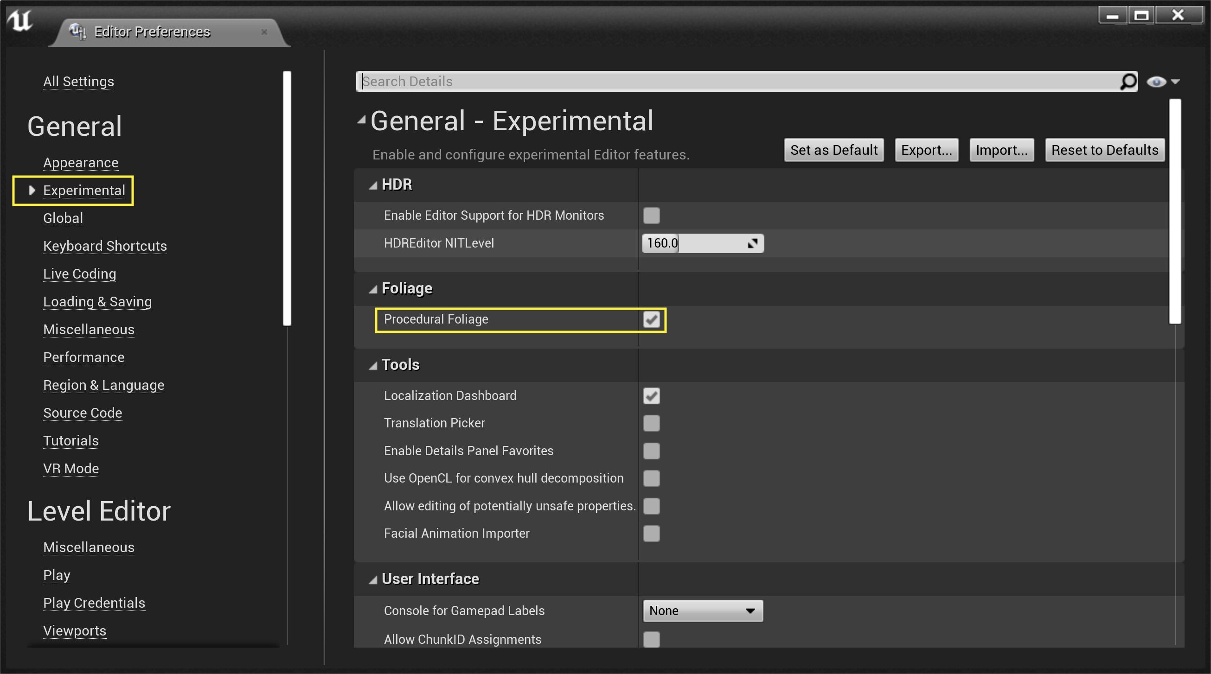Click the Editor Preferences tab icon

(x=77, y=31)
